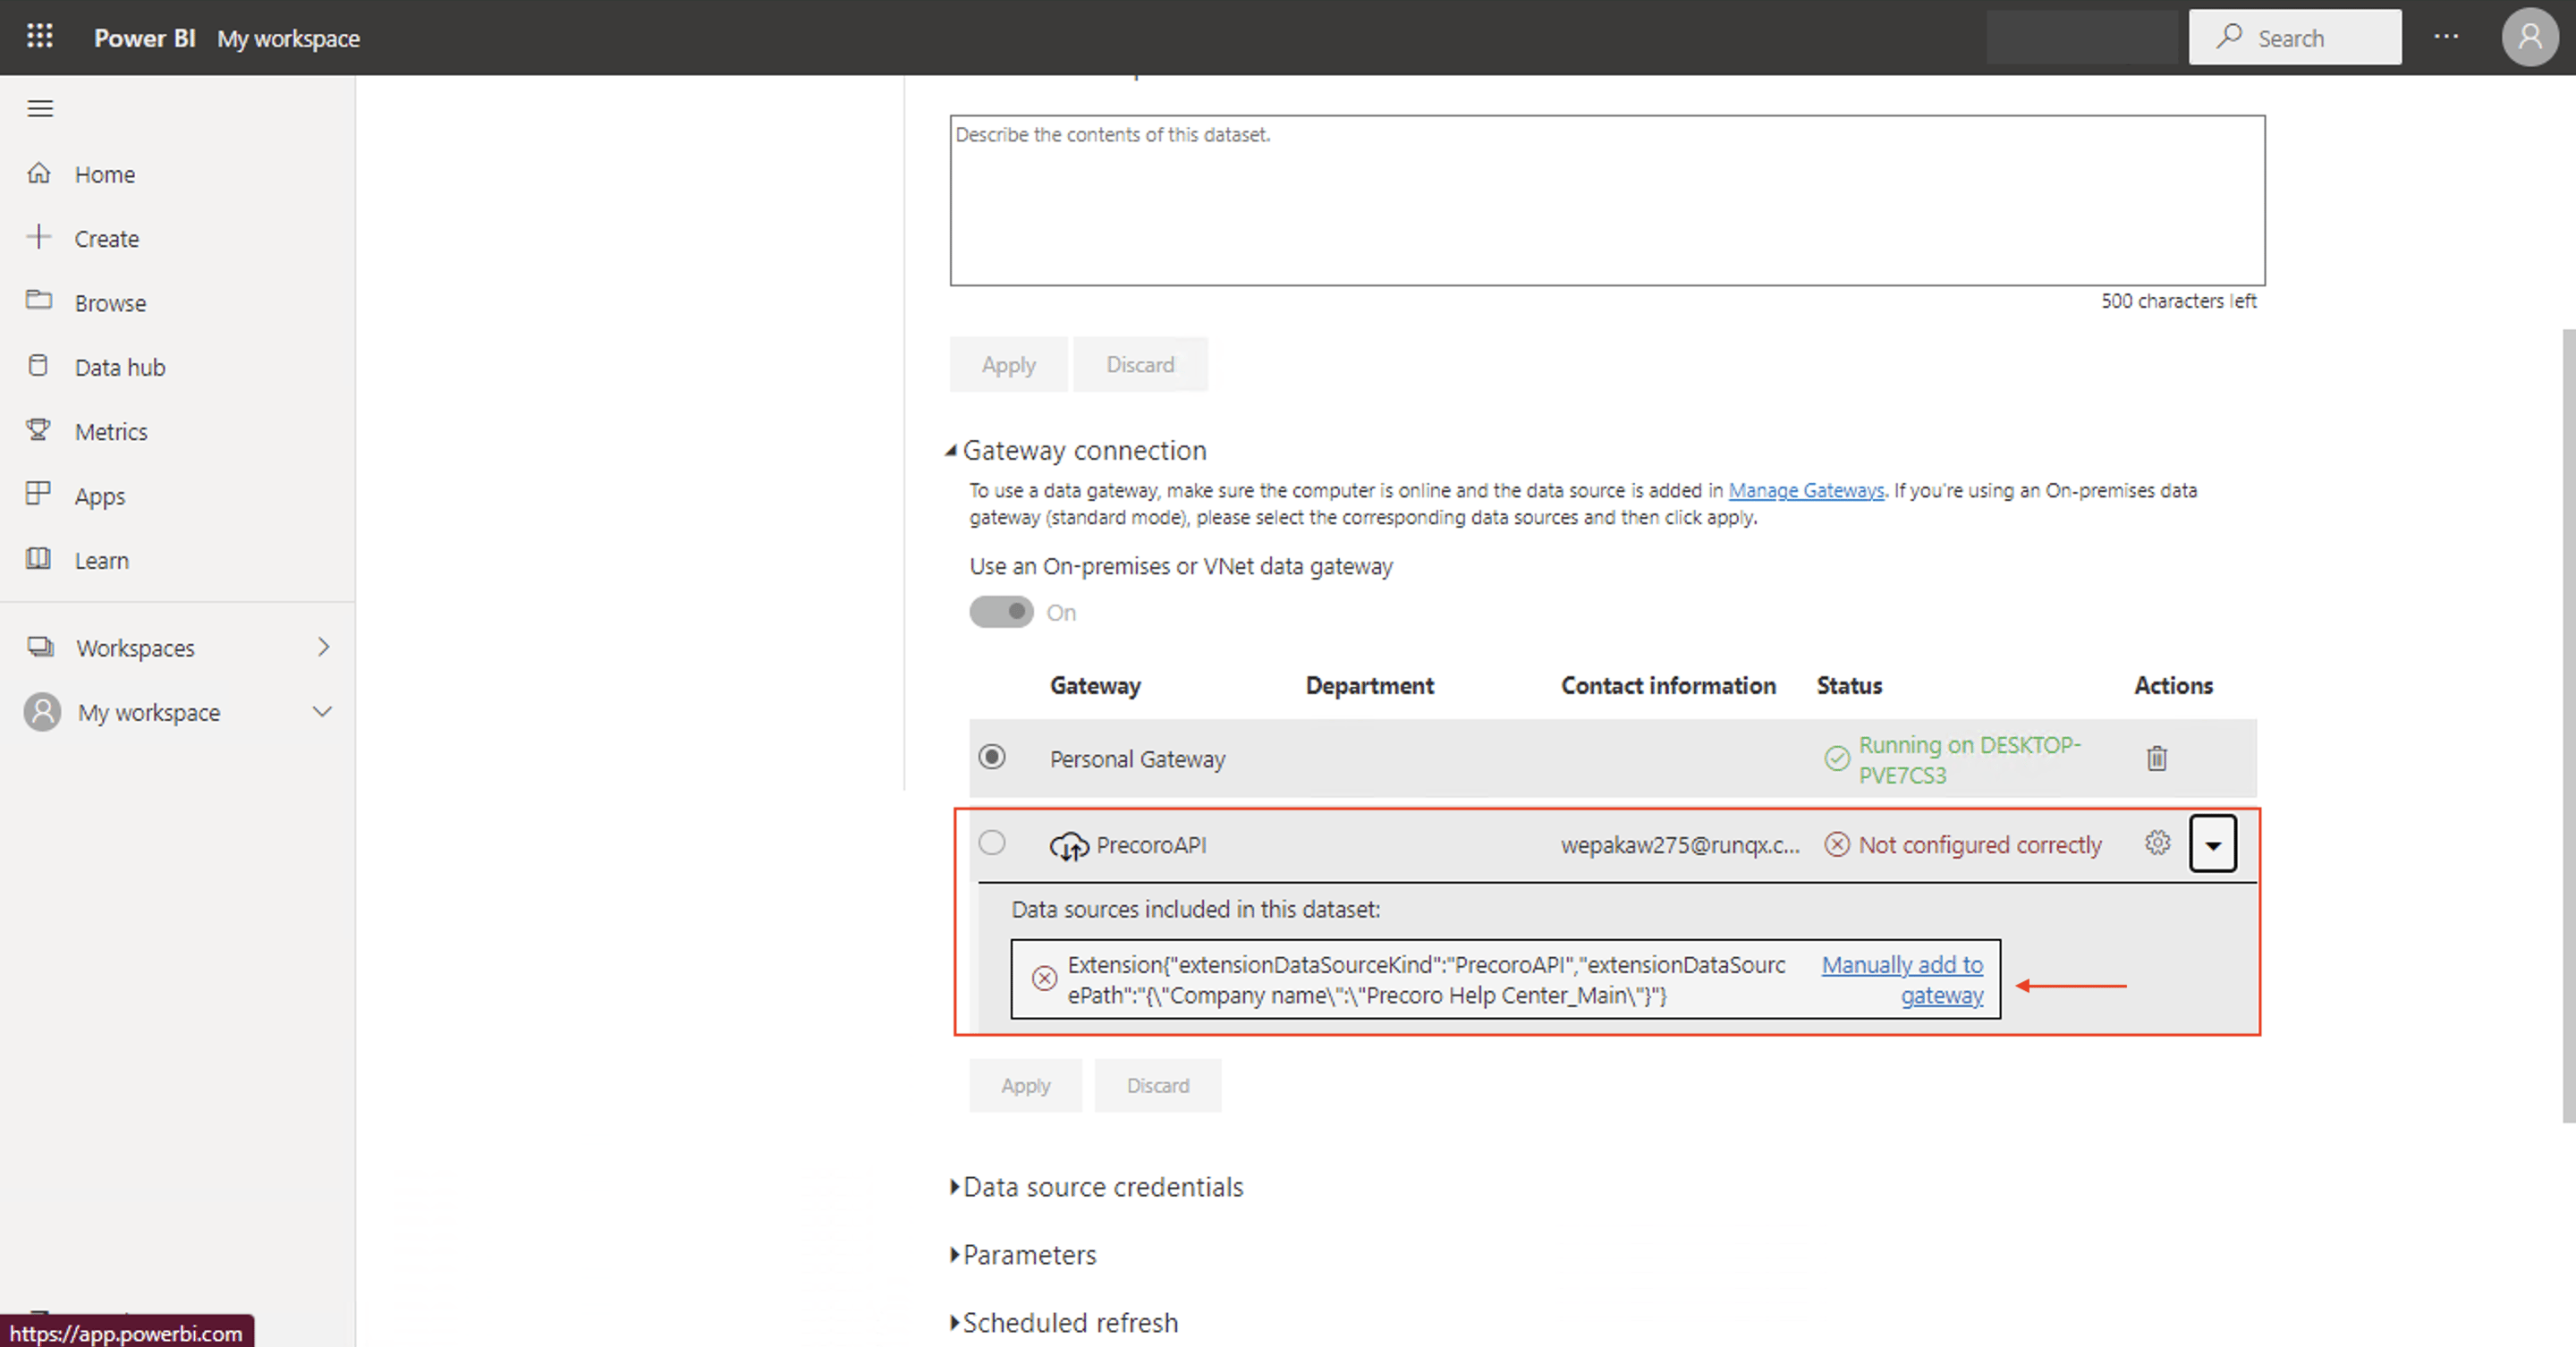Click the Create plus icon
The width and height of the screenshot is (2576, 1347).
pos(39,237)
